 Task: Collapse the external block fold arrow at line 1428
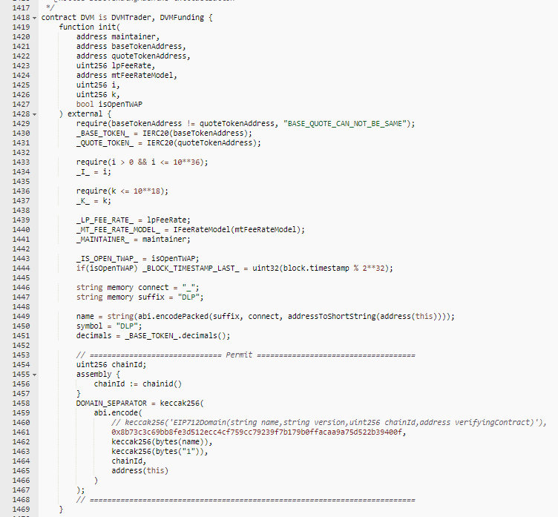pos(35,114)
